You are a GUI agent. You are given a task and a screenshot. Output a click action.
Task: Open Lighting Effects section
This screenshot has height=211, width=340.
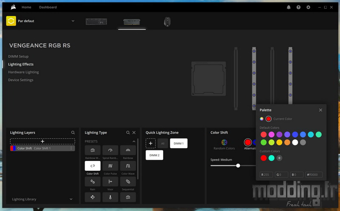[x=21, y=64]
